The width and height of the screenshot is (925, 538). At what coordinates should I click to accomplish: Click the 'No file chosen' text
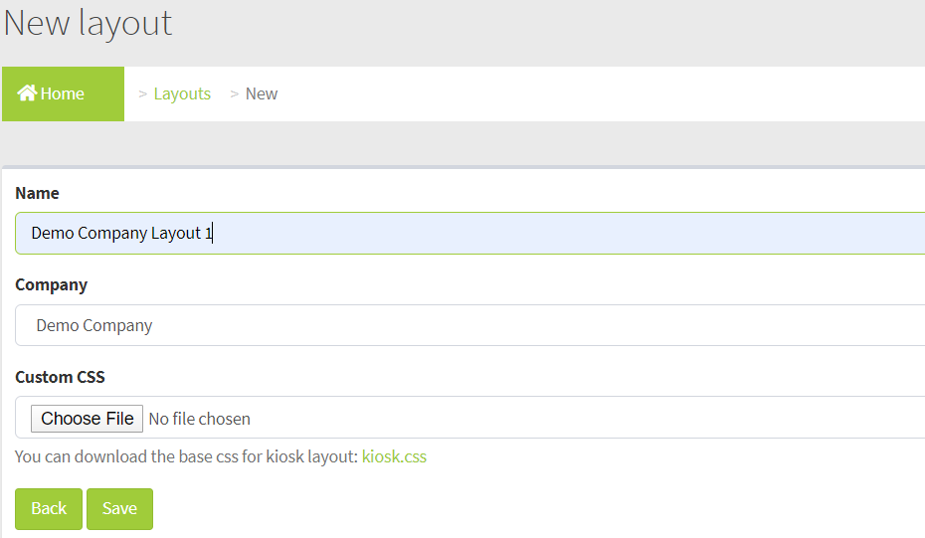(x=199, y=419)
